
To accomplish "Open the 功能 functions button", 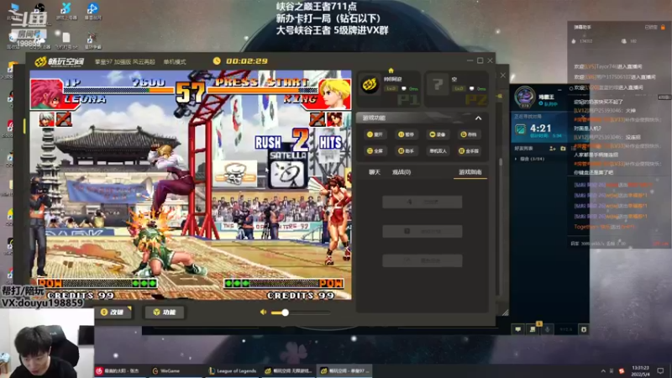I will click(x=165, y=312).
